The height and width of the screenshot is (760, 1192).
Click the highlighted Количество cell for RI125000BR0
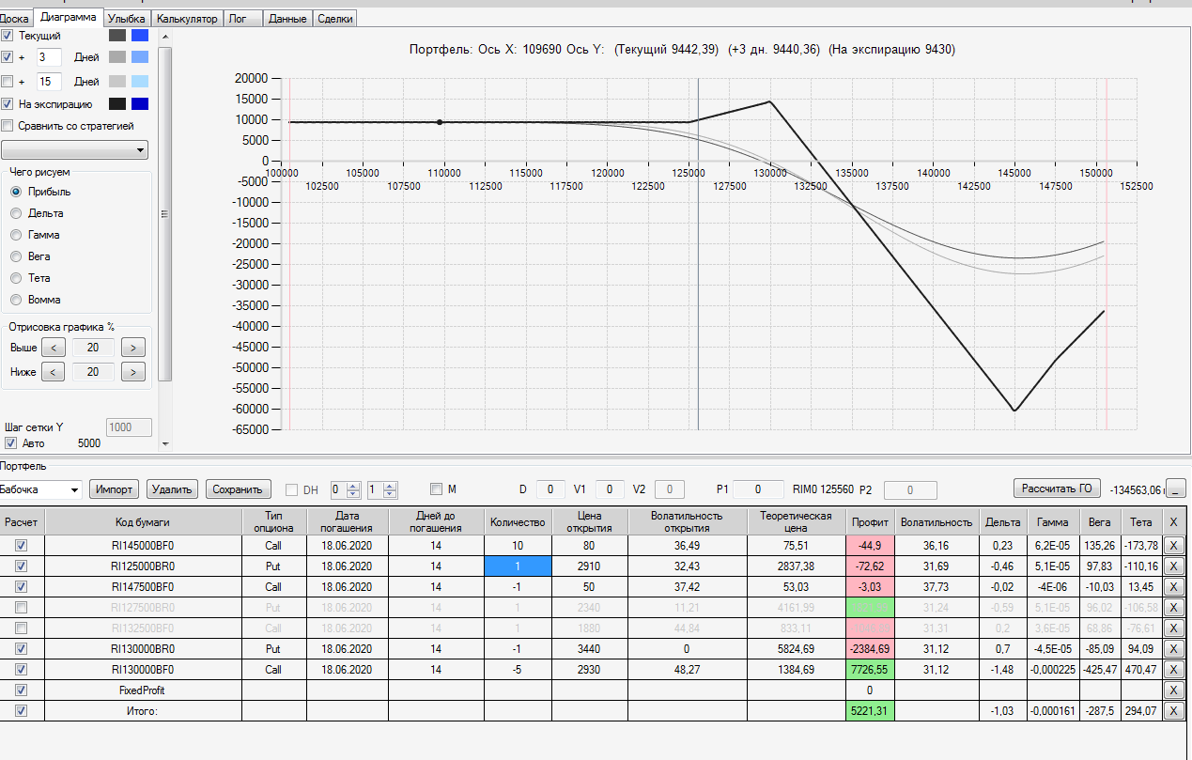(518, 566)
